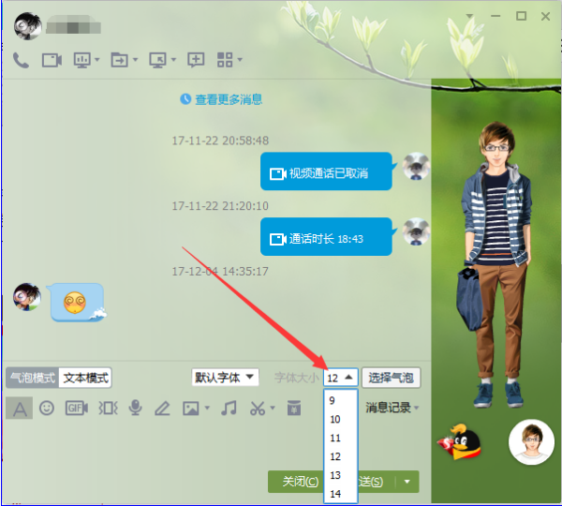The image size is (562, 506).
Task: Expand the picture icon dropdown arrow
Action: 207,408
